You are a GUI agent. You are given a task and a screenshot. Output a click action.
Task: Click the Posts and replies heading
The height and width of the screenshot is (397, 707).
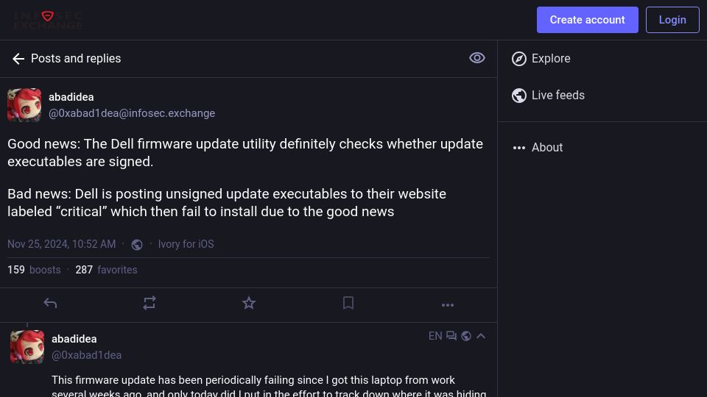coord(76,59)
